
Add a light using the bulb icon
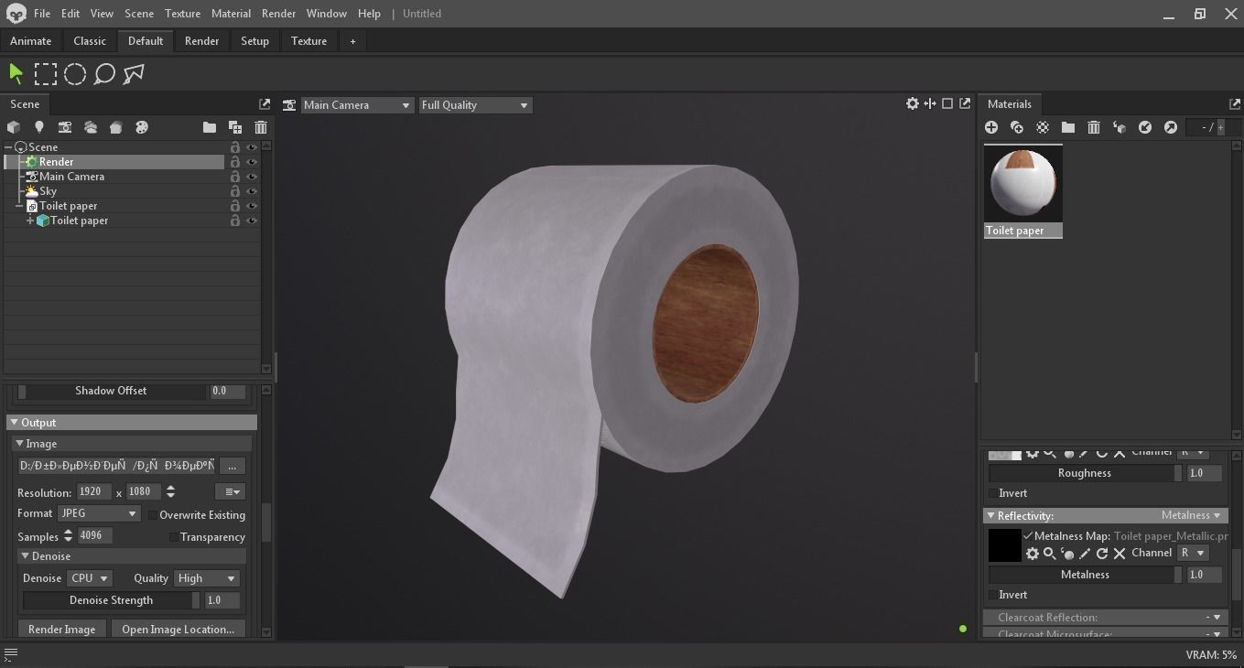tap(38, 127)
